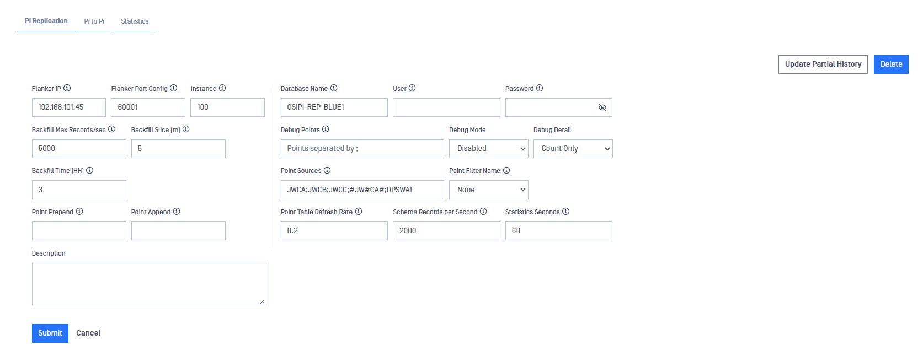Click the info icon beside Statistics Seconds
Screen dimensions: 923x362
(565, 212)
